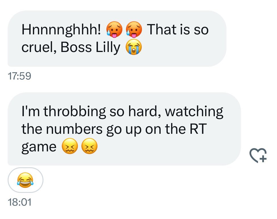Click the word "game" before the emojis

pyautogui.click(x=39, y=147)
